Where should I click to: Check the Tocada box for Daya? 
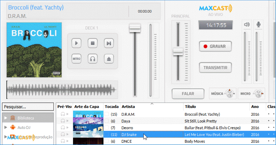click(107, 121)
